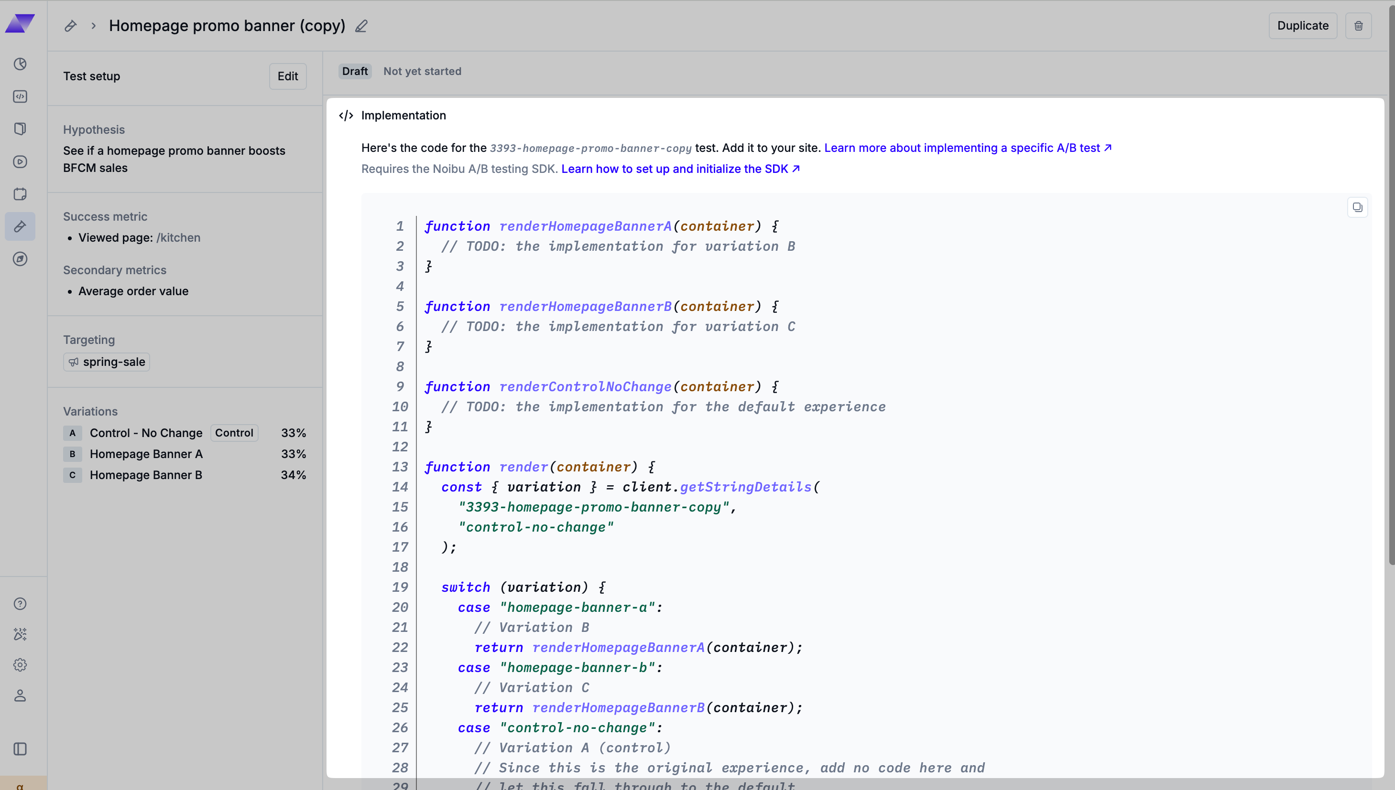Click the test tube breadcrumb icon
The height and width of the screenshot is (790, 1395).
point(71,26)
